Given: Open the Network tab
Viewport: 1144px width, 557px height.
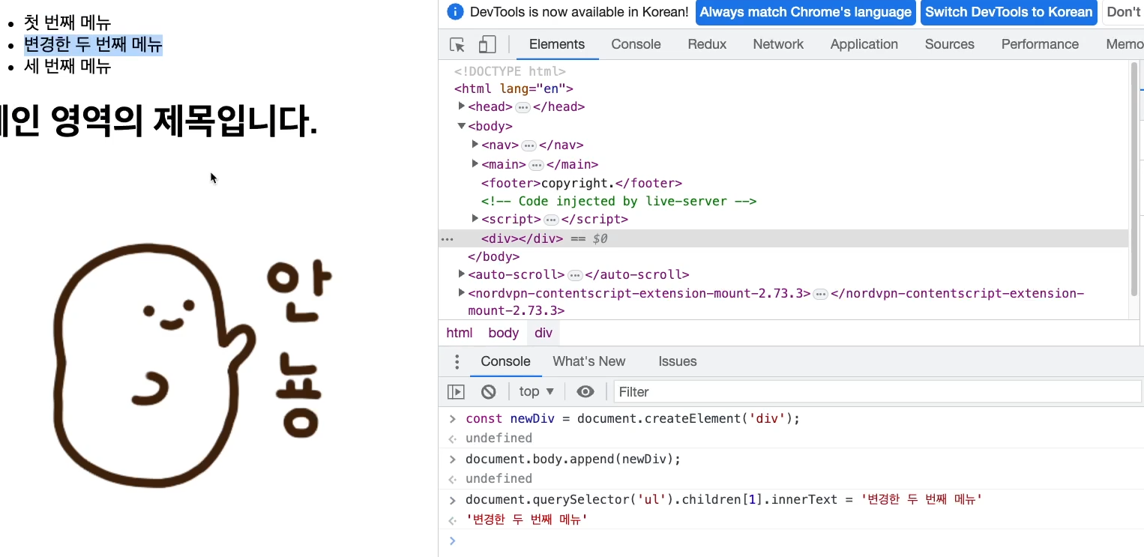Looking at the screenshot, I should (x=778, y=44).
